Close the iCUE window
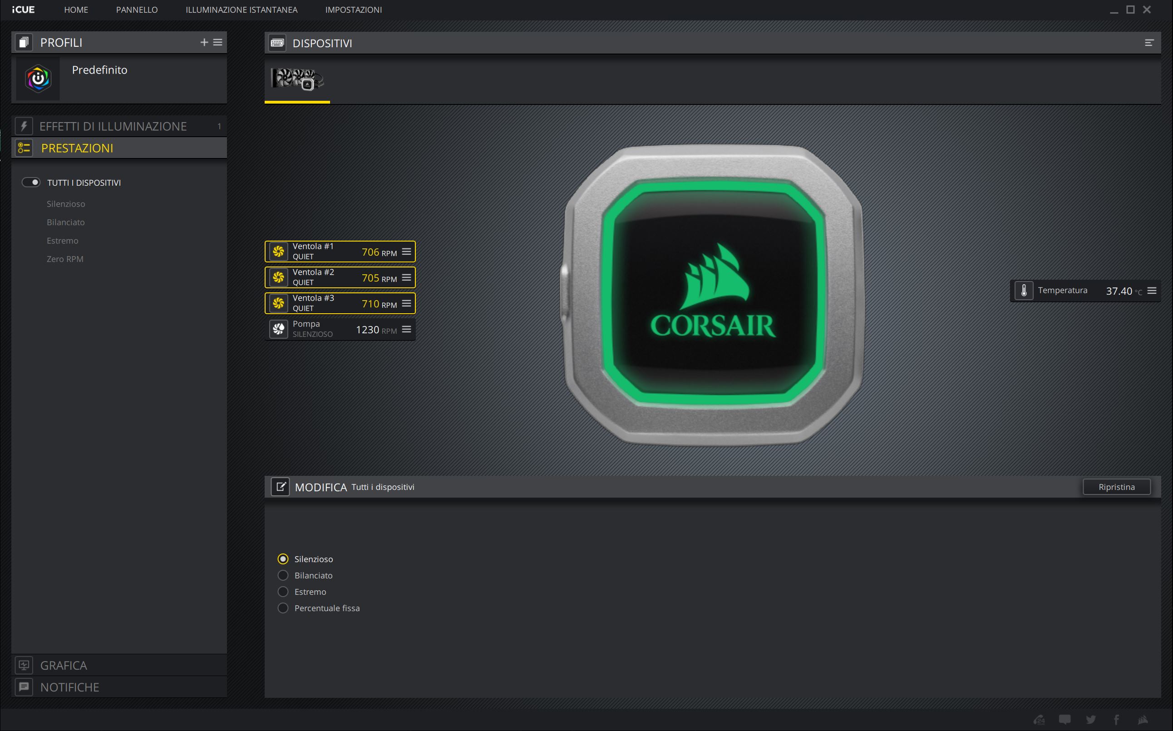This screenshot has height=731, width=1173. tap(1147, 10)
